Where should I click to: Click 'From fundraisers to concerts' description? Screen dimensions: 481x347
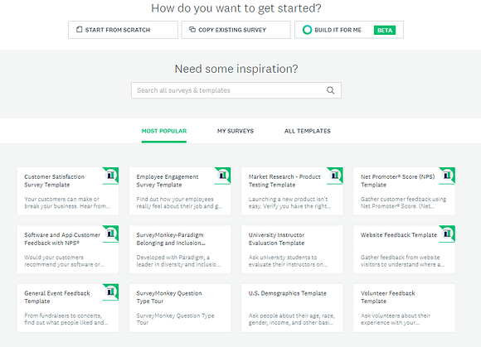click(x=66, y=319)
